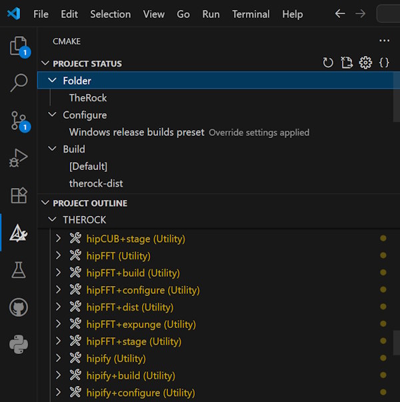The height and width of the screenshot is (402, 400).
Task: Open the View menu
Action: pyautogui.click(x=154, y=14)
